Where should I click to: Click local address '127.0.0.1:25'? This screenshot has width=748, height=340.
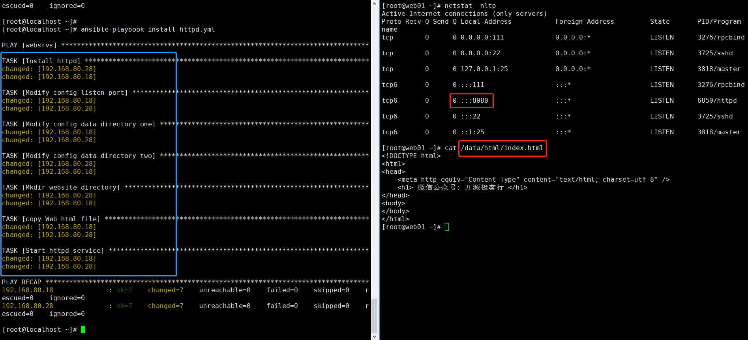pos(484,69)
